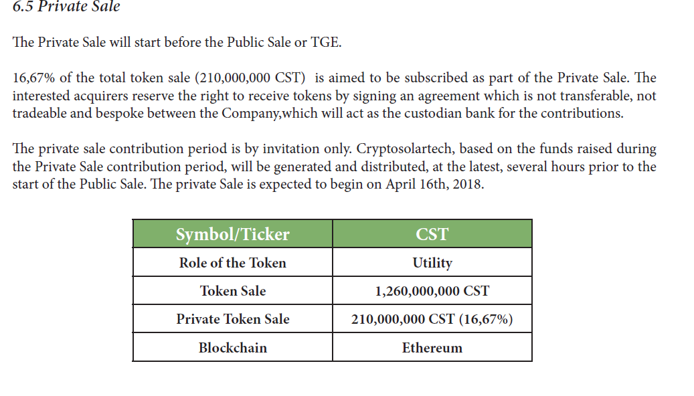Select the "Ethereum" table cell

coord(432,348)
